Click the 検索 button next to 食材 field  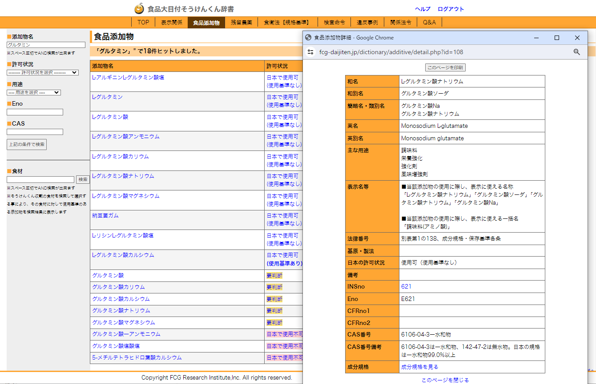[83, 179]
